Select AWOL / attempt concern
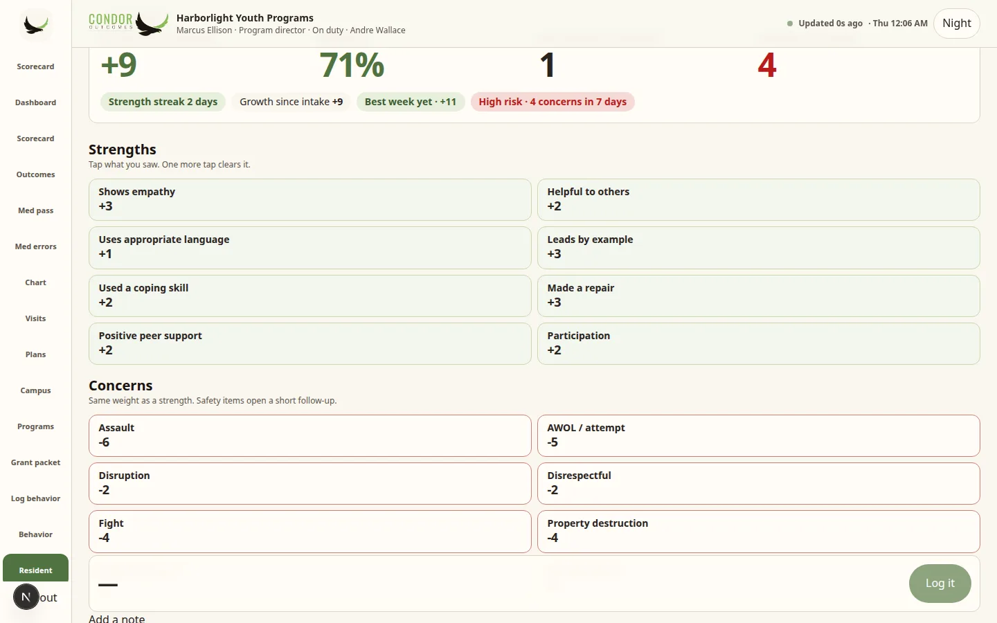This screenshot has width=997, height=623. pos(758,435)
